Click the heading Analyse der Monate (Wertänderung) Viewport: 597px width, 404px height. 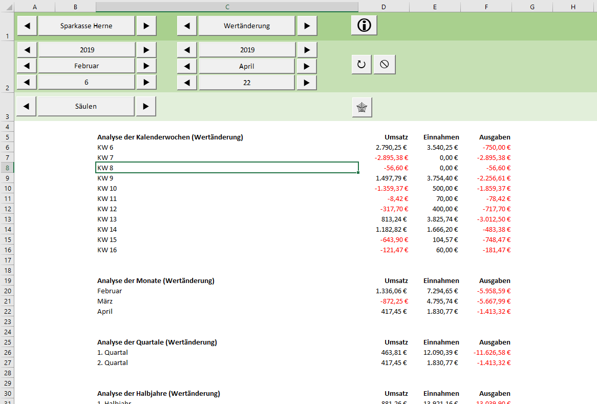click(156, 281)
